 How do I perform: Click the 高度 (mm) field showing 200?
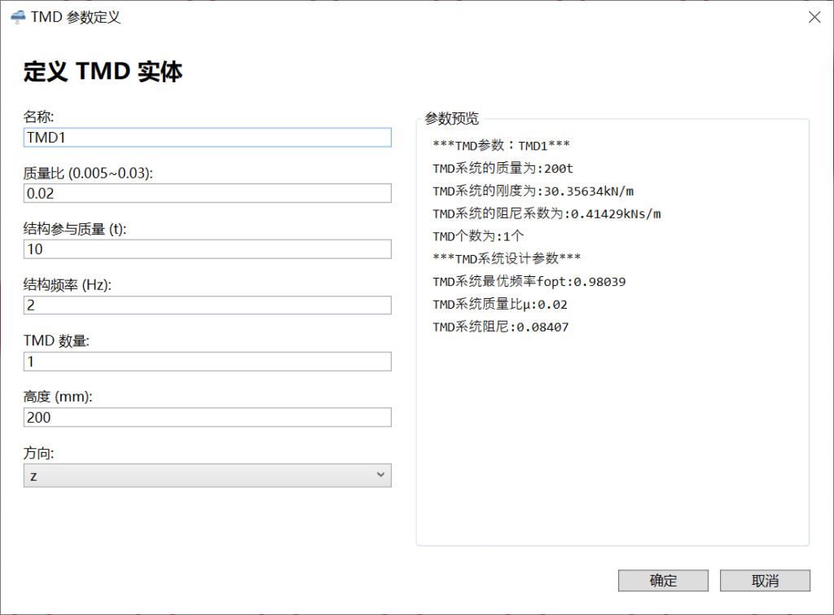coord(207,417)
